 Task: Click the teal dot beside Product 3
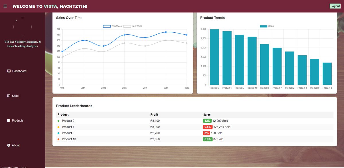click(x=58, y=133)
